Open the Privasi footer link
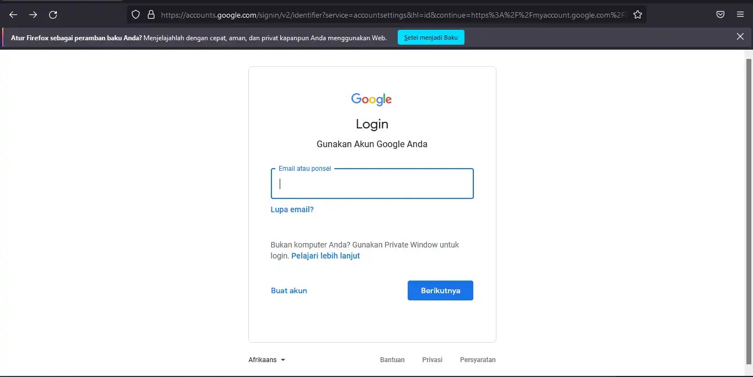The width and height of the screenshot is (753, 377). point(432,360)
